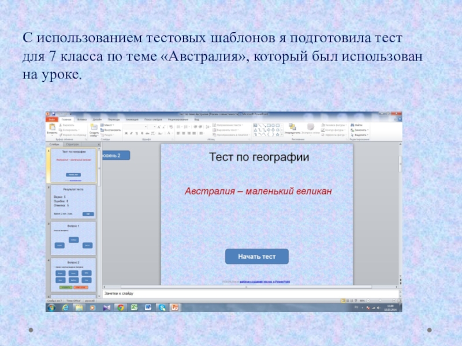Screen dimensions: 462x346
Task: Open Internet Explorer from the taskbar
Action: pyautogui.click(x=65, y=308)
